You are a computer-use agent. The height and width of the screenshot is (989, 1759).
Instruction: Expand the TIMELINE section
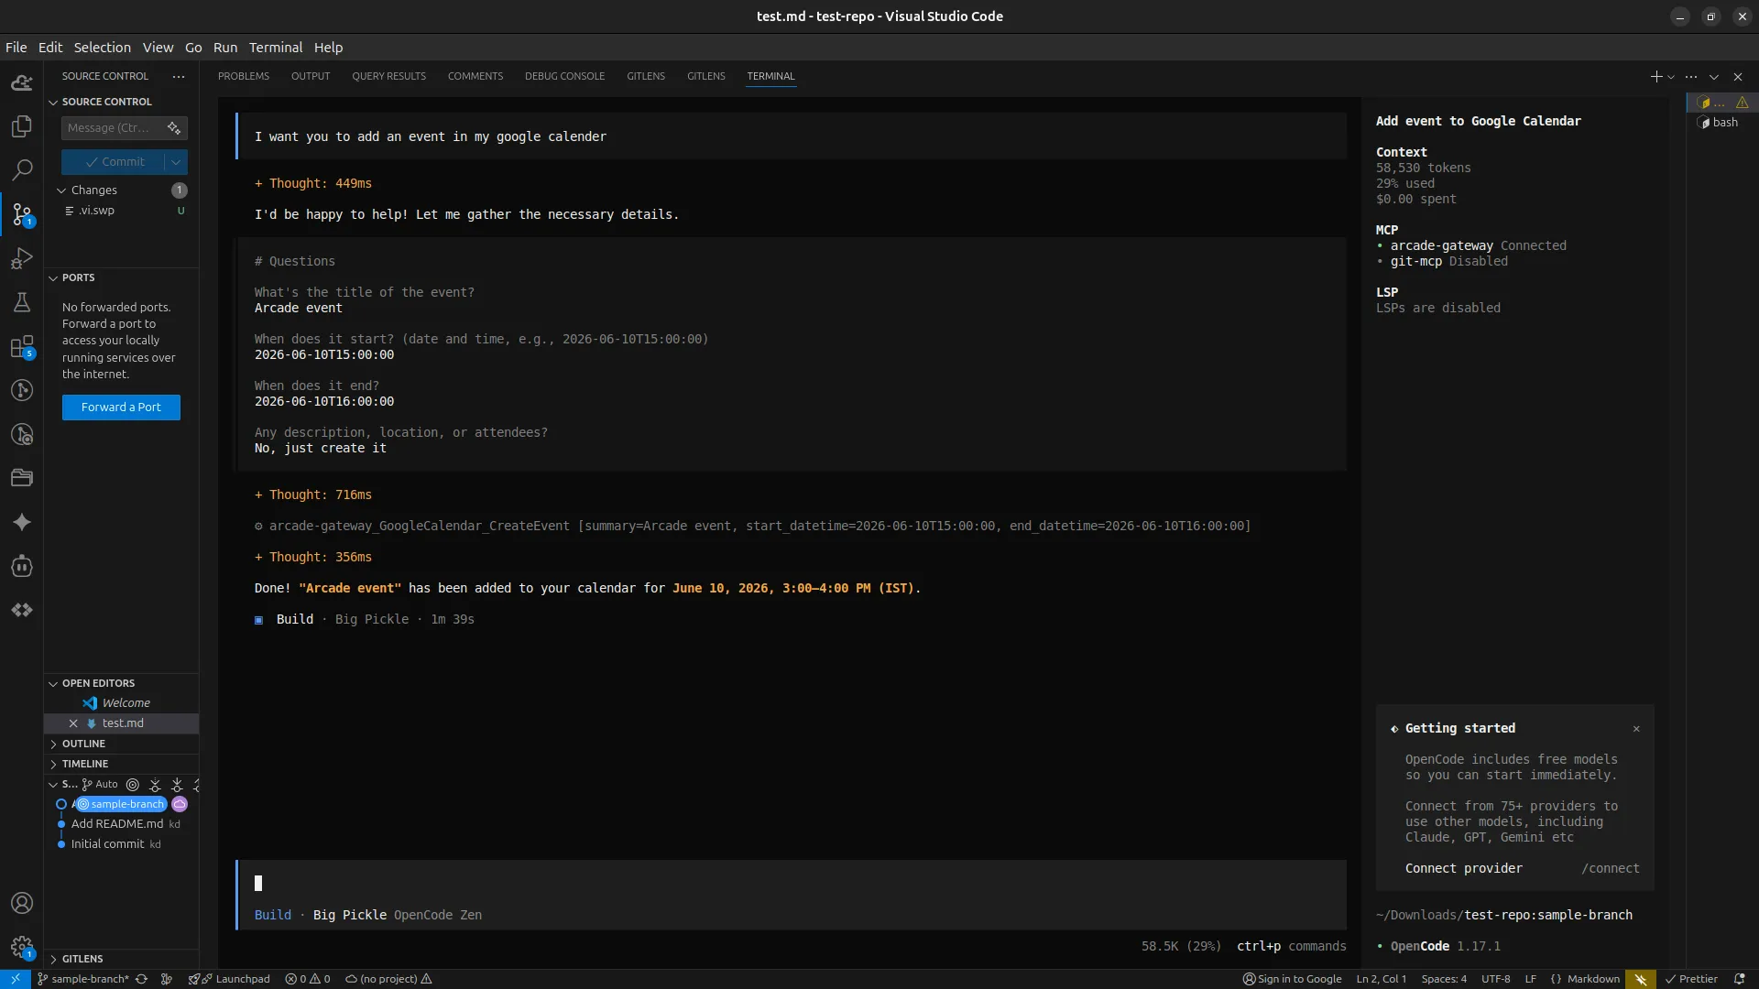tap(53, 764)
